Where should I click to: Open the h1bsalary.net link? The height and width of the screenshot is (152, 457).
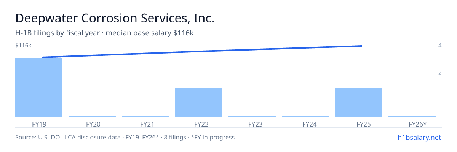pyautogui.click(x=419, y=137)
